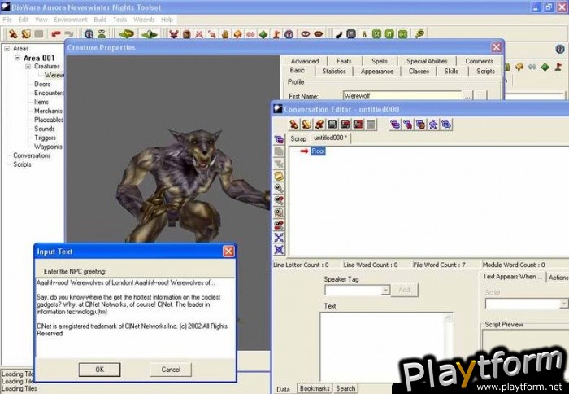Screen dimensions: 569x394
Task: Click OK in the Input Text dialog
Action: [99, 370]
